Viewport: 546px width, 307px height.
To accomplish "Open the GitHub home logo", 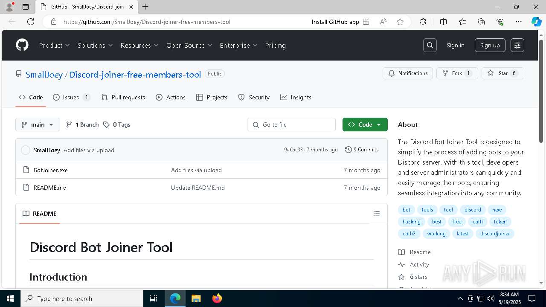I will [x=22, y=45].
